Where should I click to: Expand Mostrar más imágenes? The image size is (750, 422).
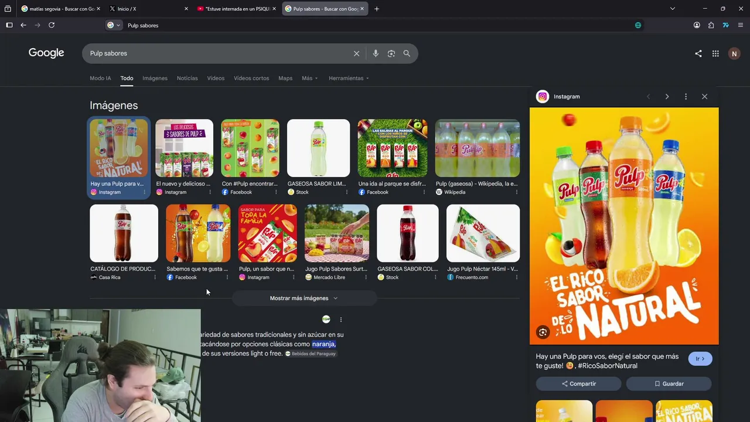(x=304, y=298)
